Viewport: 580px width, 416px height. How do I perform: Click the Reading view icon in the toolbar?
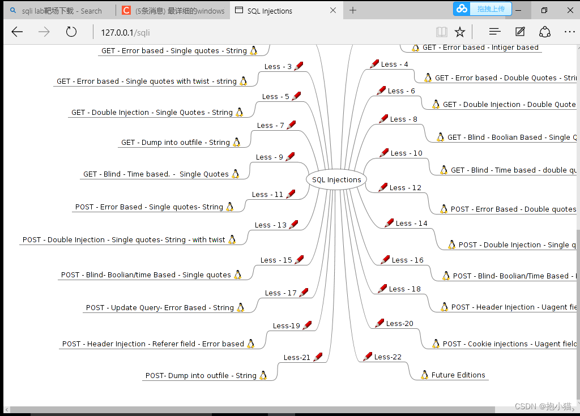point(442,32)
